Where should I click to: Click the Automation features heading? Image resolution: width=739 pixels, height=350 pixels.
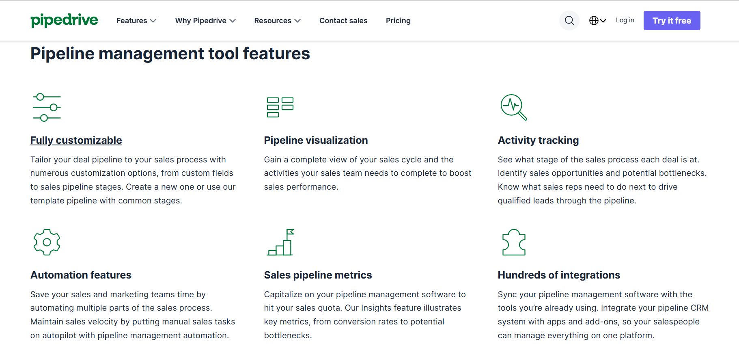click(81, 275)
